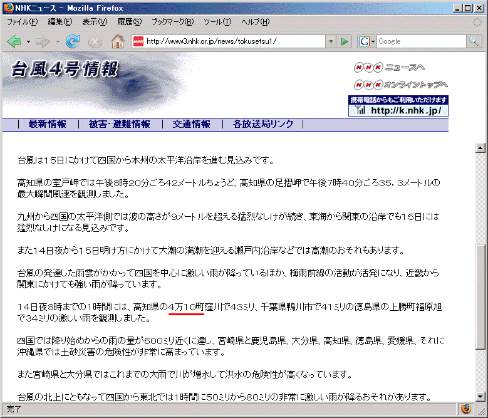The height and width of the screenshot is (418, 488).
Task: Open the ツール(T) menu
Action: point(217,22)
